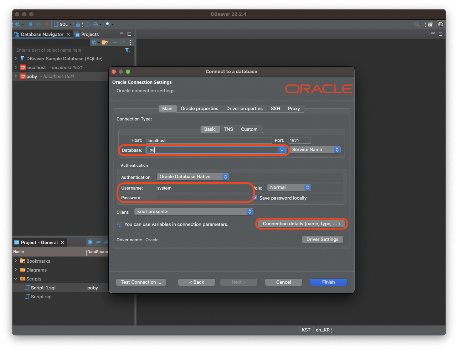
Task: Open the New Connection toolbar dropdown arrow
Action: (22, 25)
